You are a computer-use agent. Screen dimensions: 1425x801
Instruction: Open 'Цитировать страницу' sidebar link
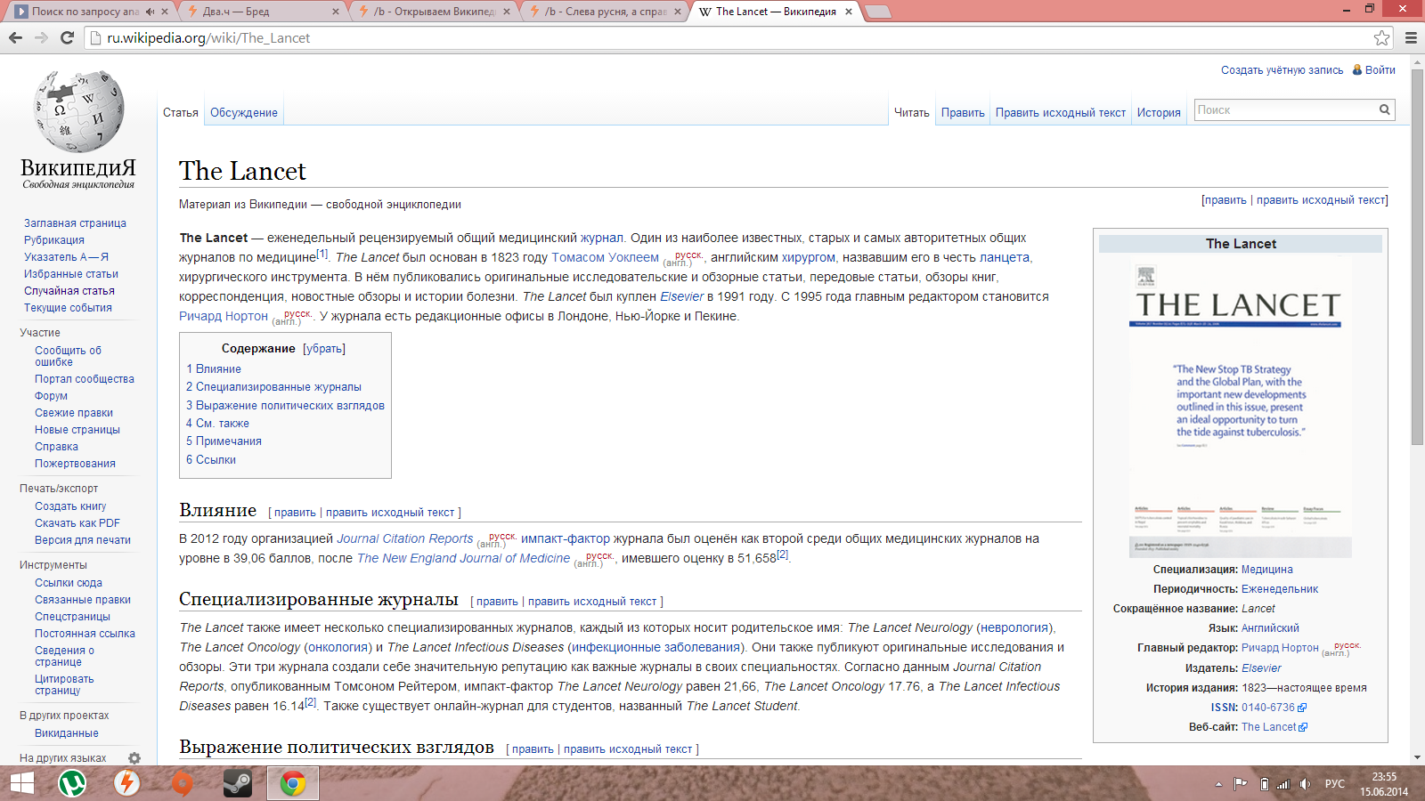[64, 684]
